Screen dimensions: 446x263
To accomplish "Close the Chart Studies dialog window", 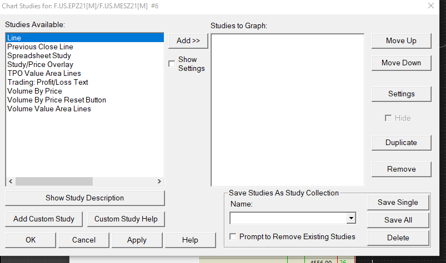I will [431, 6].
